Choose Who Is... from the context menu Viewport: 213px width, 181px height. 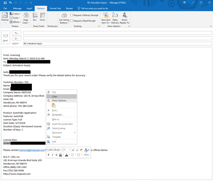(62, 120)
